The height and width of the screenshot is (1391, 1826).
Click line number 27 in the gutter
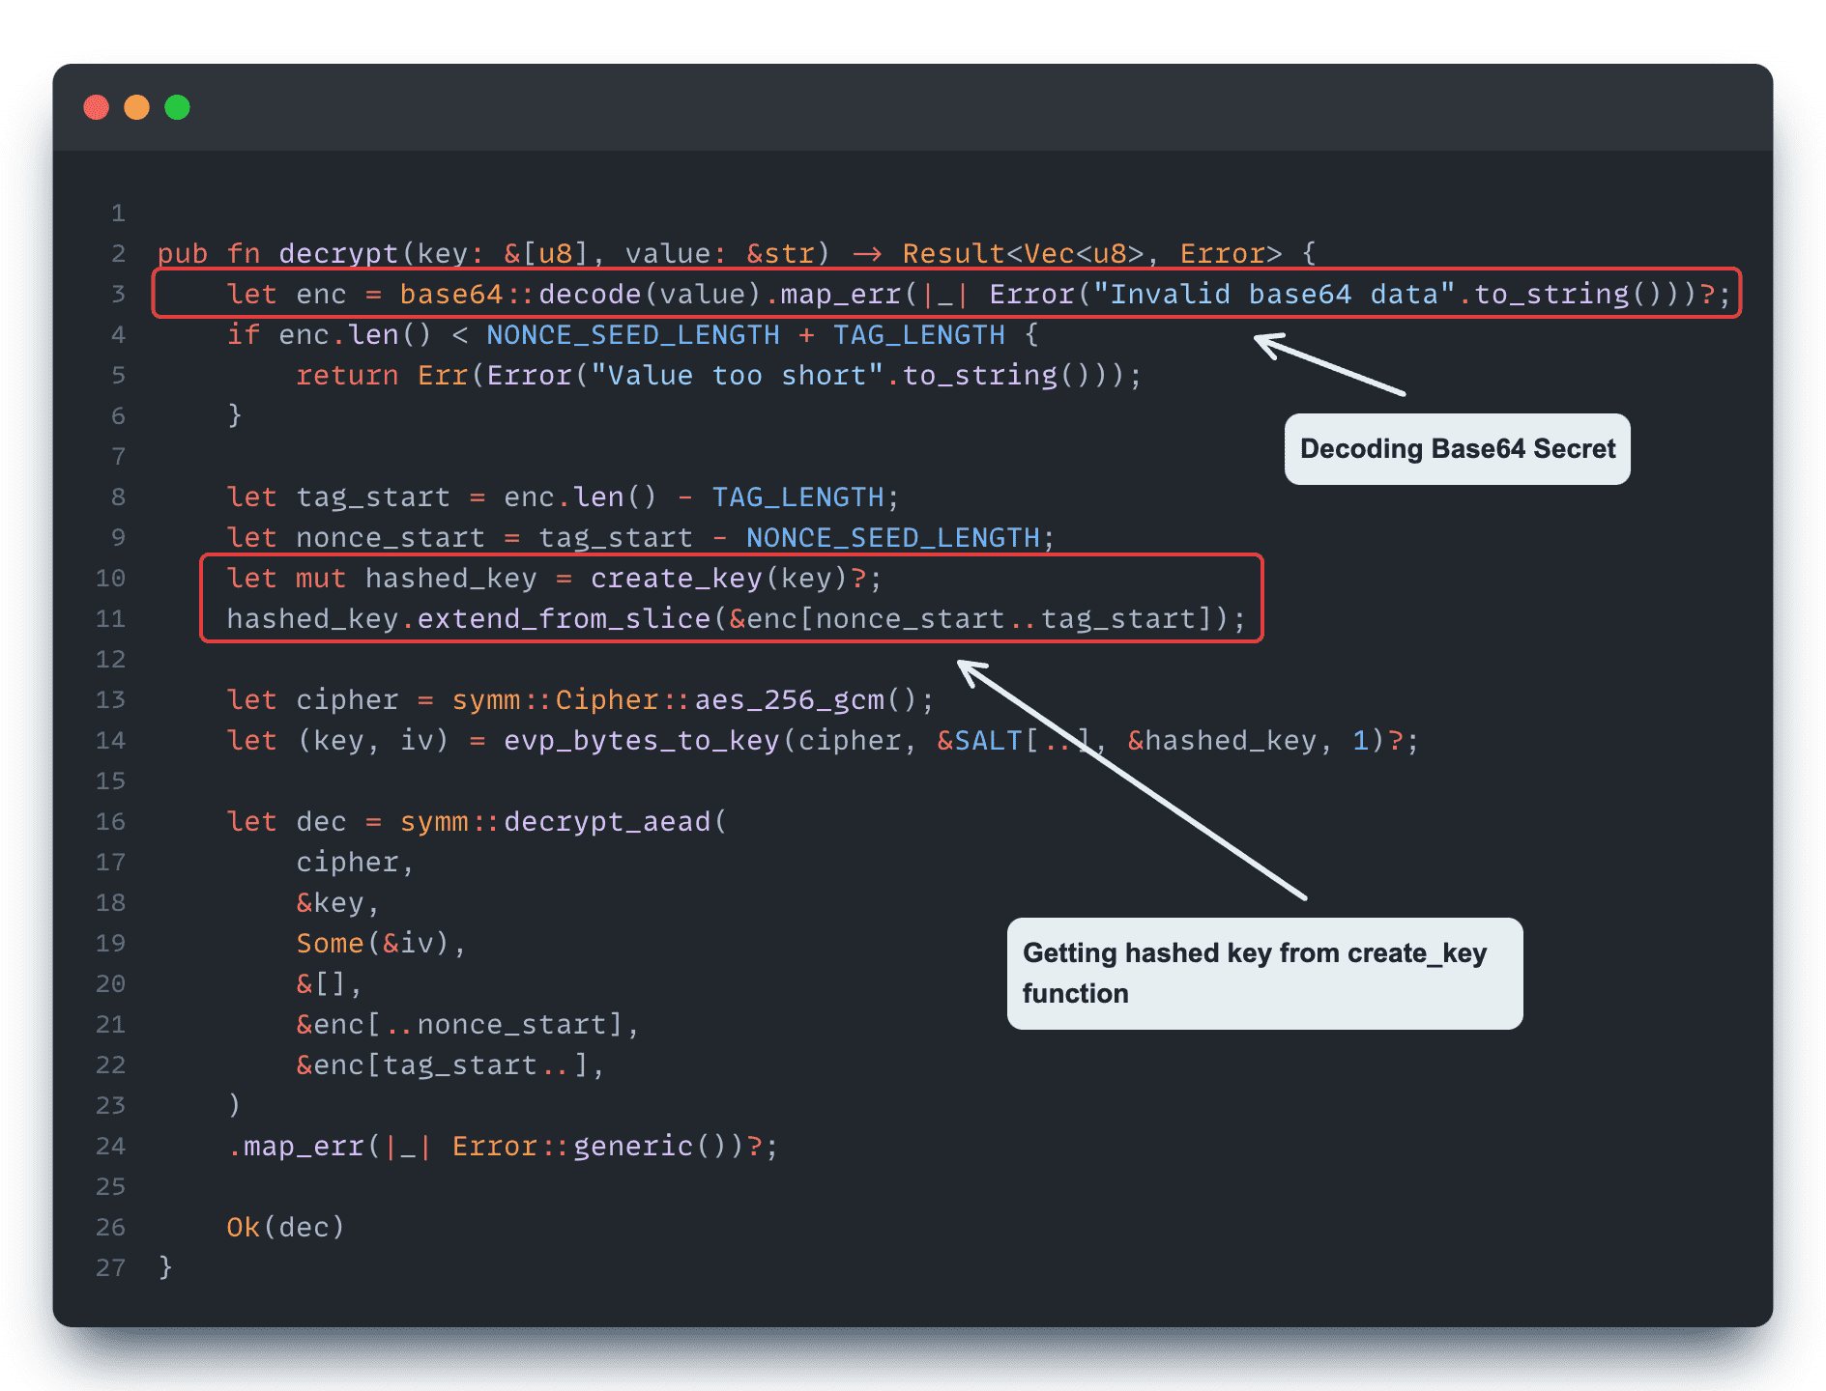pyautogui.click(x=111, y=1267)
